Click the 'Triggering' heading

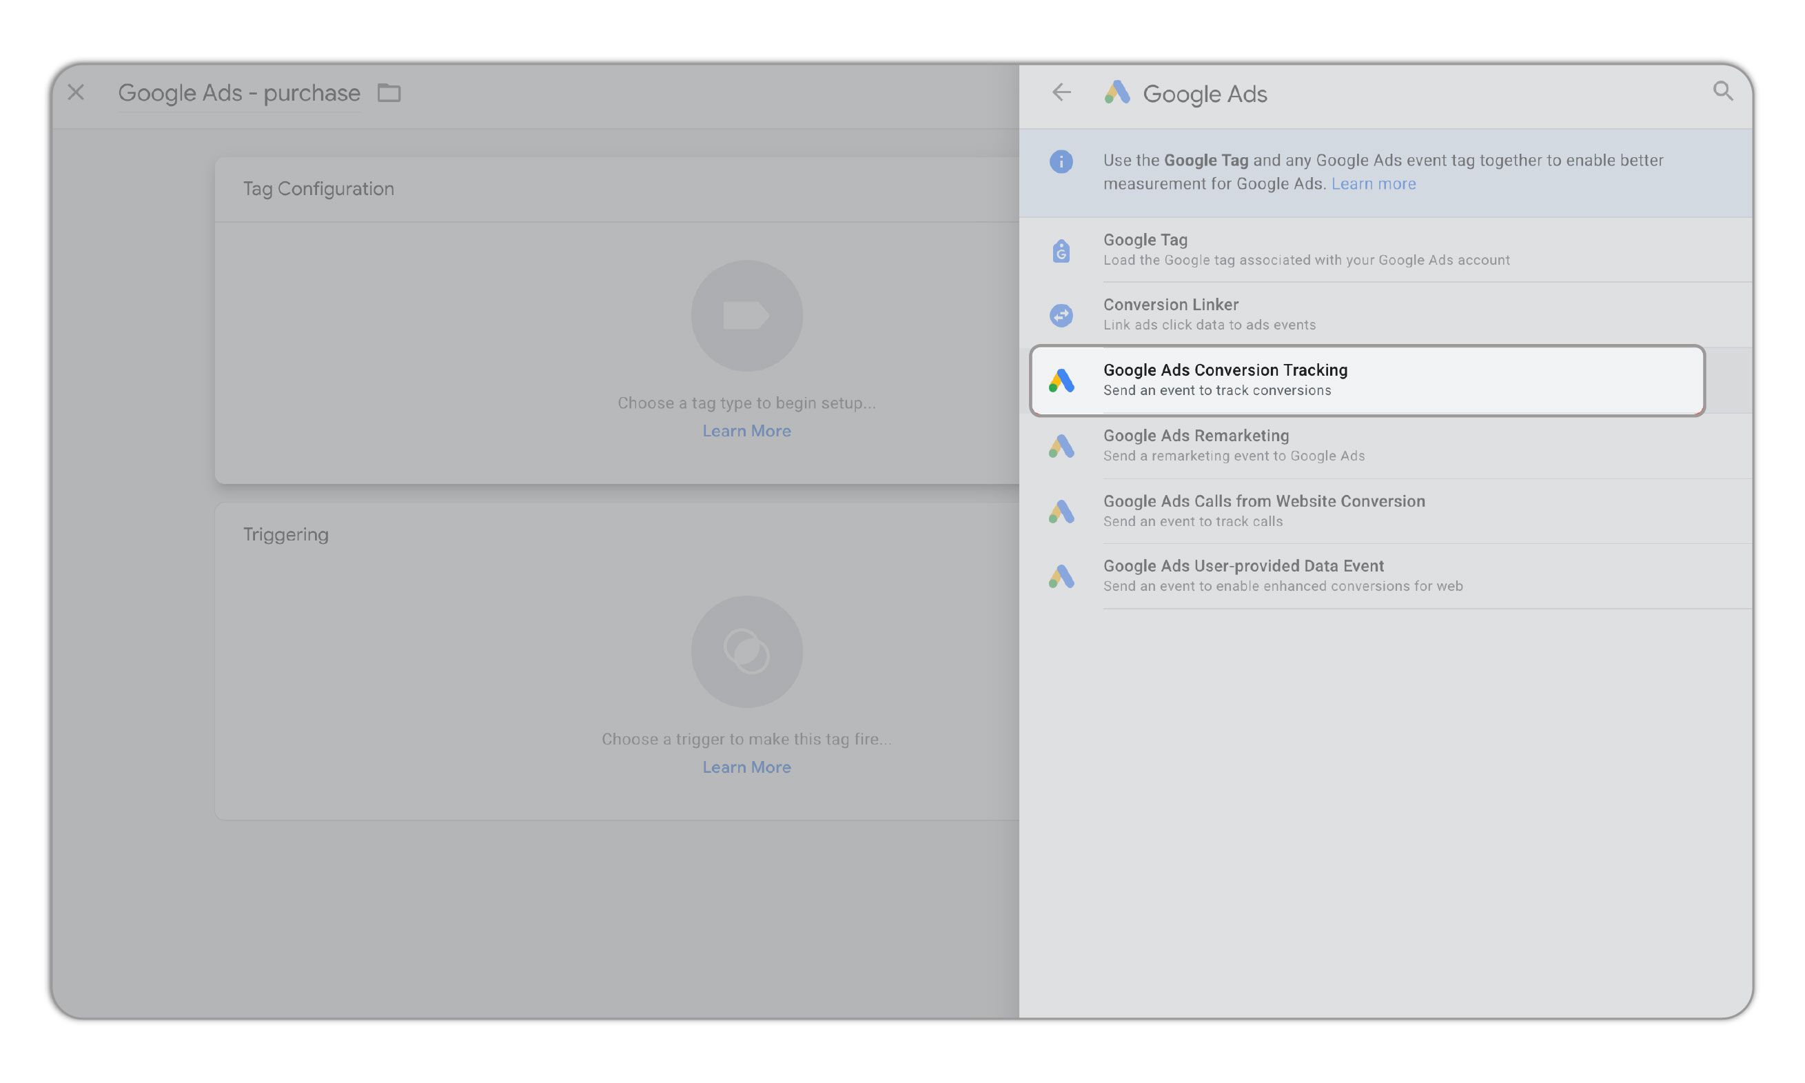[x=285, y=535]
